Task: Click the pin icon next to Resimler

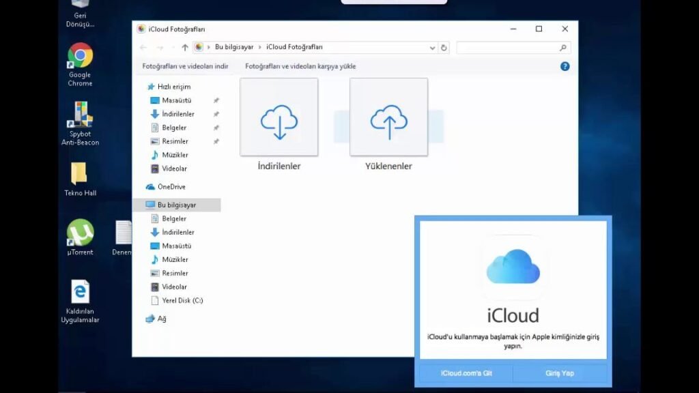Action: point(216,142)
